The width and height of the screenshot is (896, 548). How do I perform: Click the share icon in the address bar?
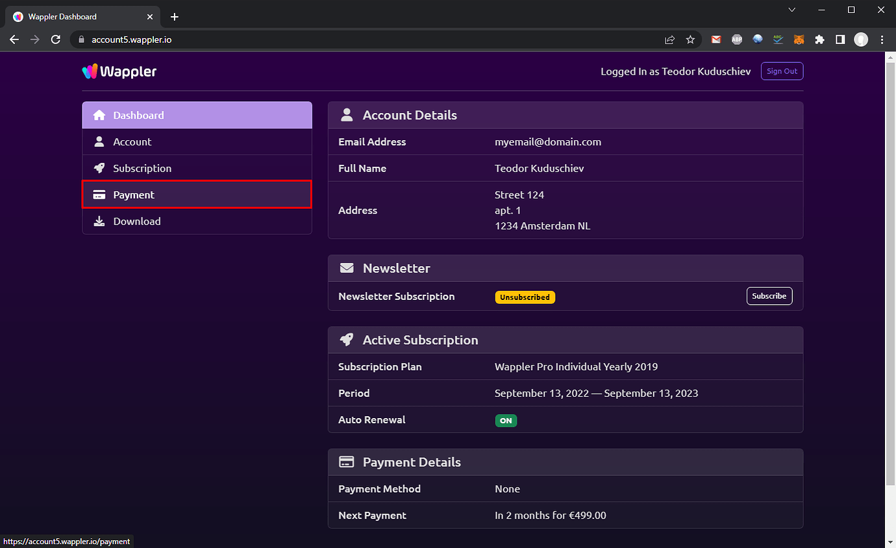tap(669, 40)
